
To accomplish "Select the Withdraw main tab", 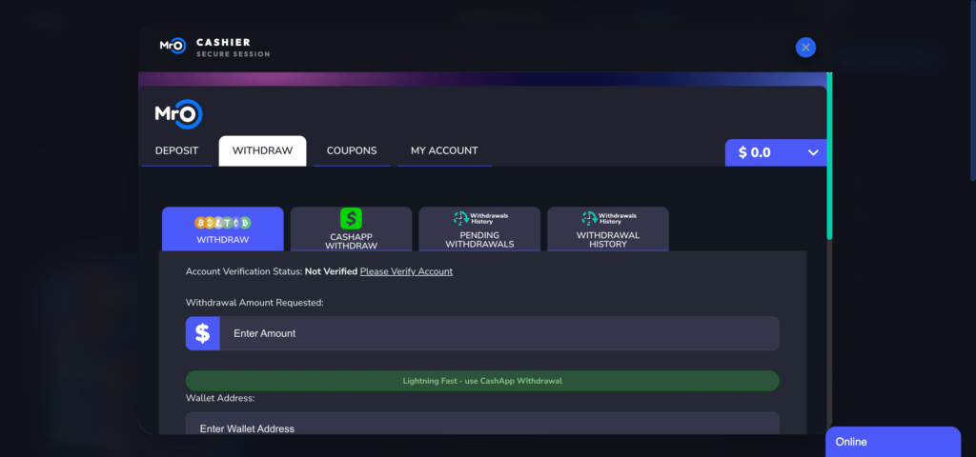I will point(263,151).
